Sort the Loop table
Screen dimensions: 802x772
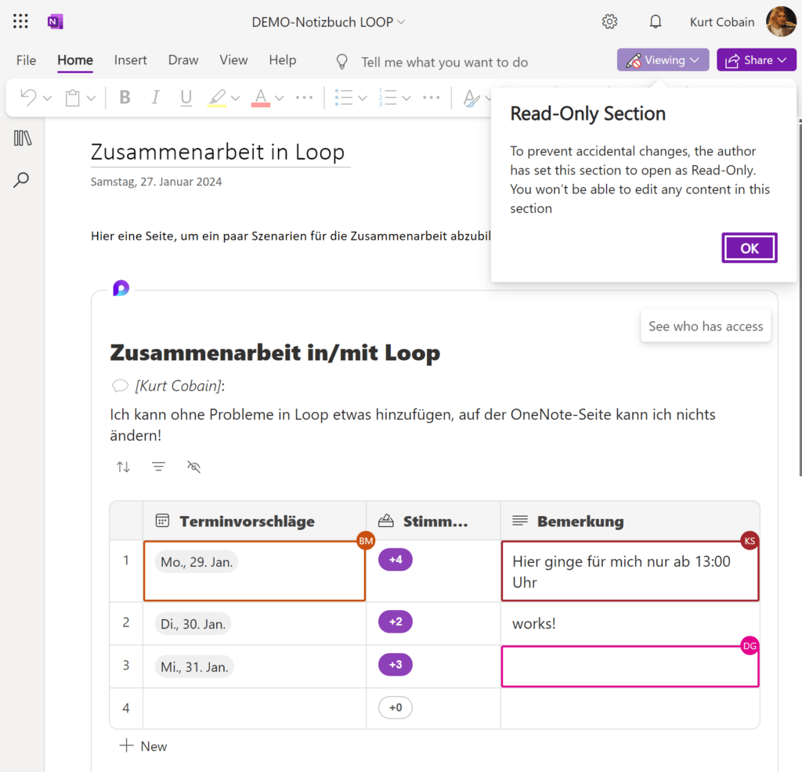(123, 467)
